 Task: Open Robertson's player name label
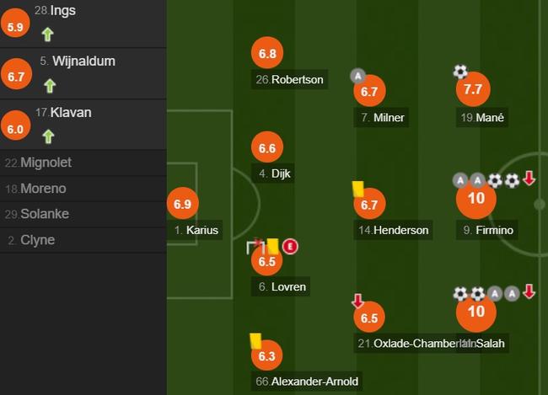[289, 80]
